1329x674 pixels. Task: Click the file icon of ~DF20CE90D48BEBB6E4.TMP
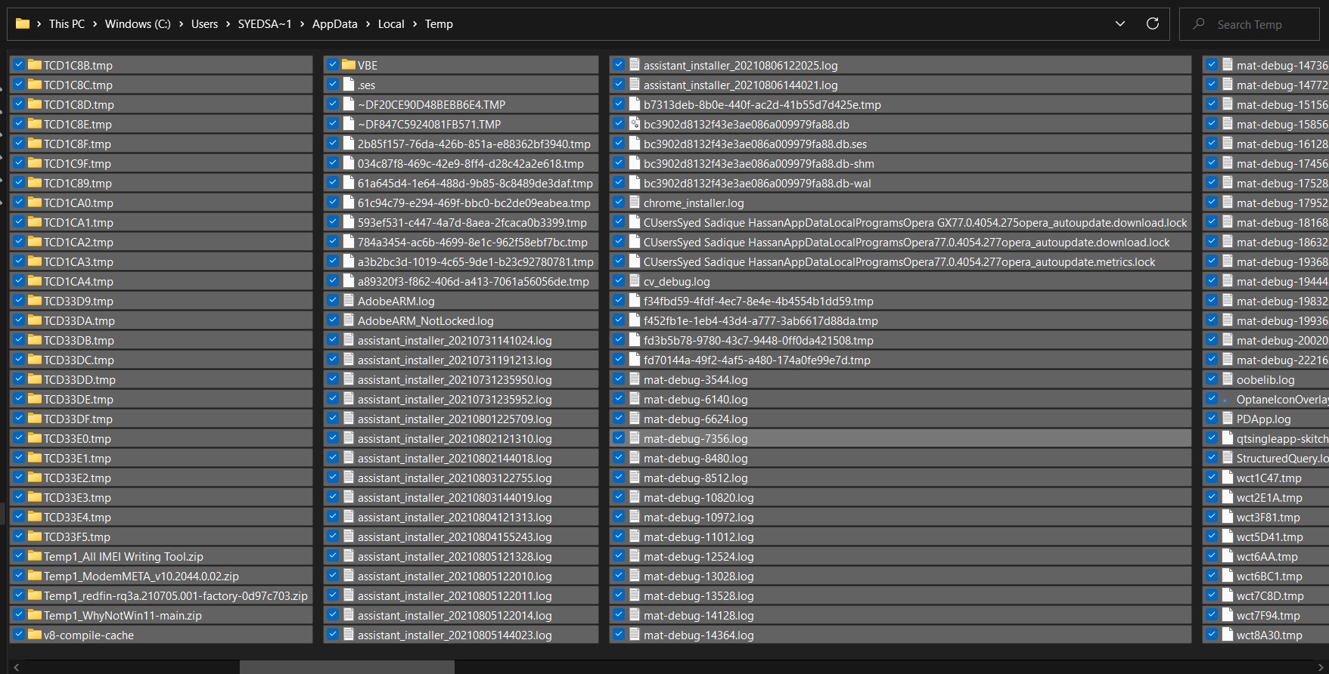pyautogui.click(x=349, y=104)
